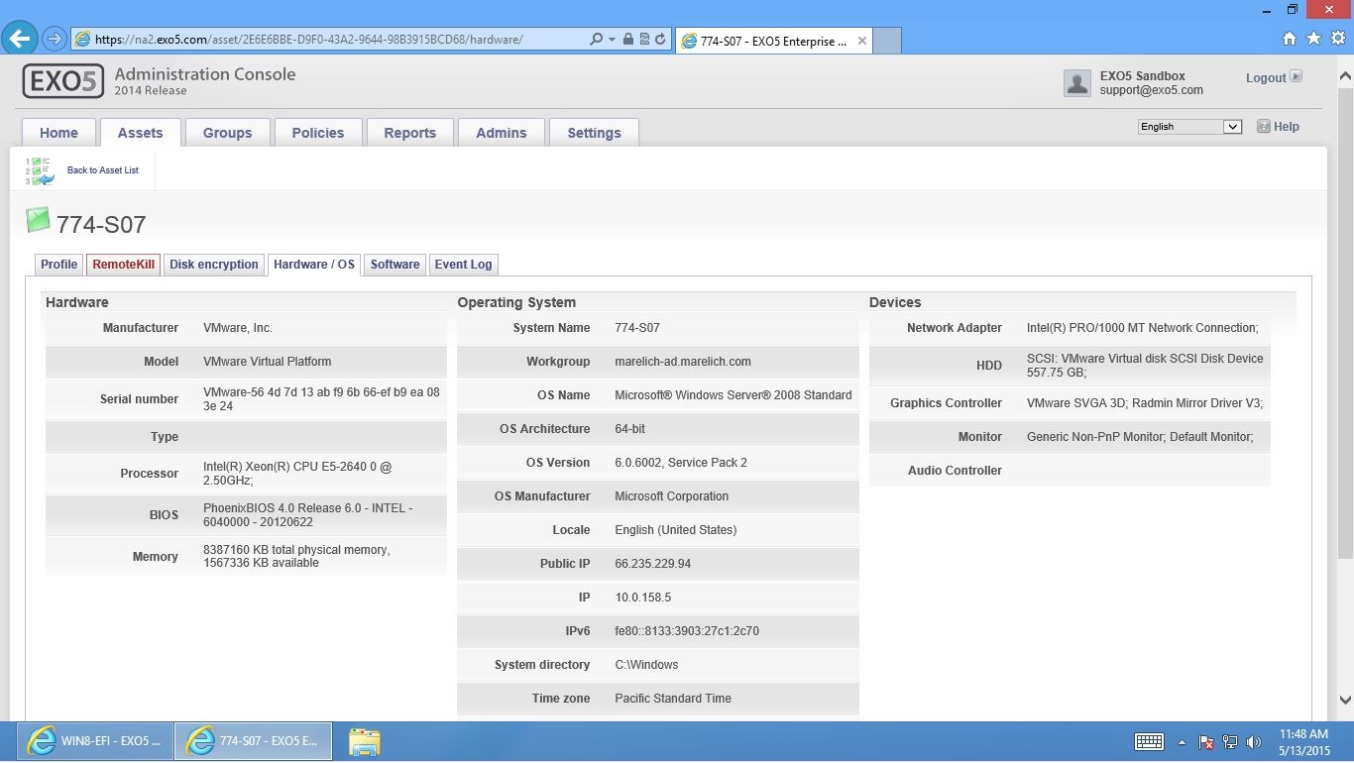Click the System directory value C:\Windows

coord(646,665)
